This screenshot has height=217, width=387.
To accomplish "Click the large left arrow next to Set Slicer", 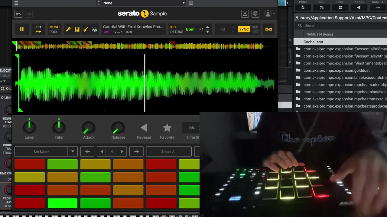I will [87, 152].
